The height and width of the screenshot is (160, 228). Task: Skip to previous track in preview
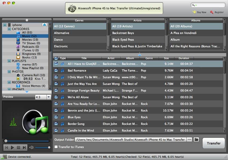coord(6,148)
